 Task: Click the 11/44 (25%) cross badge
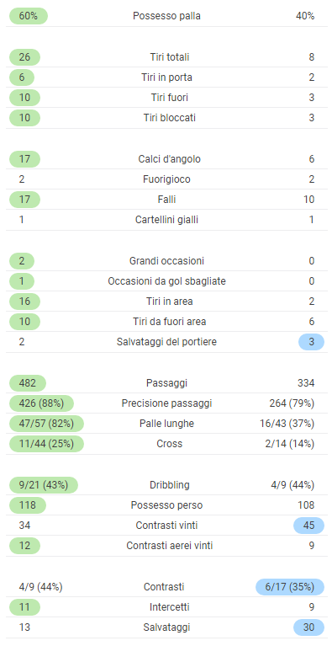46,444
